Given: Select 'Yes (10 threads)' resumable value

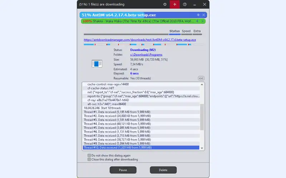Looking at the screenshot, I should click(140, 78).
